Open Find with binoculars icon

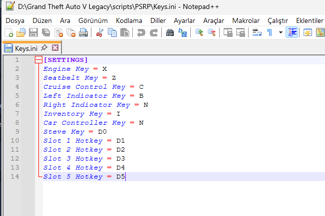[170, 32]
